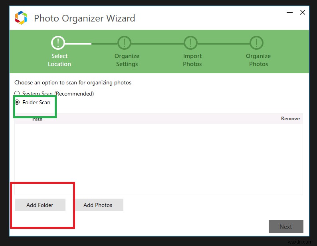Click the Import Photos step circle icon
This screenshot has width=317, height=246.
(x=190, y=43)
